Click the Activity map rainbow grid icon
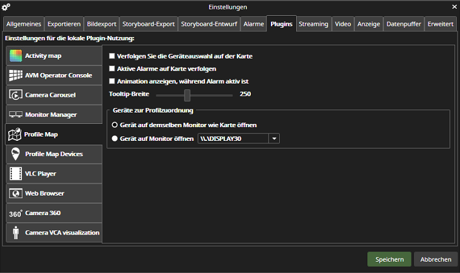The width and height of the screenshot is (460, 273). [x=16, y=55]
